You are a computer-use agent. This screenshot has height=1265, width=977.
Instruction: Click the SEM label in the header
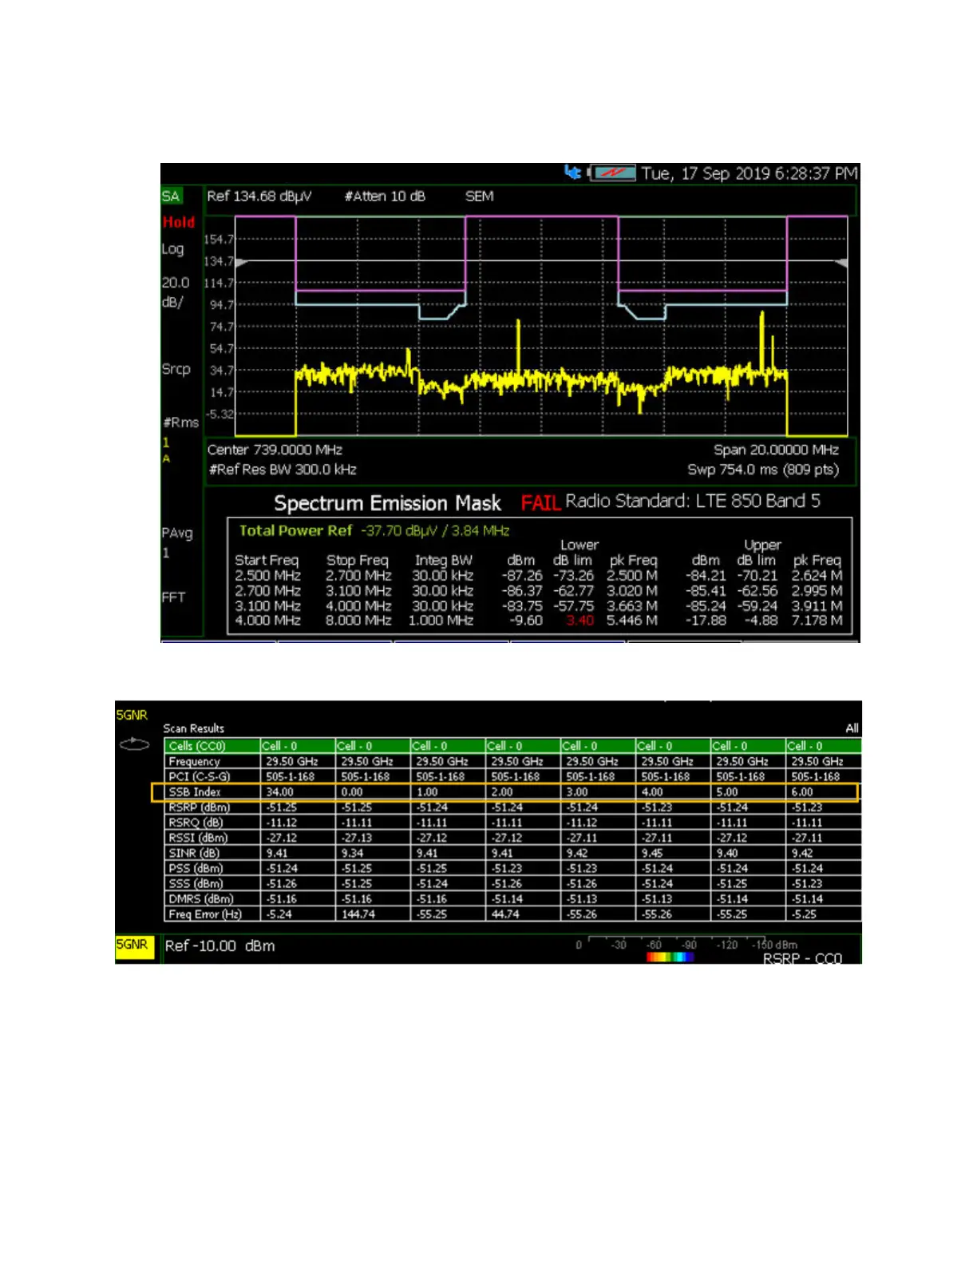(479, 196)
